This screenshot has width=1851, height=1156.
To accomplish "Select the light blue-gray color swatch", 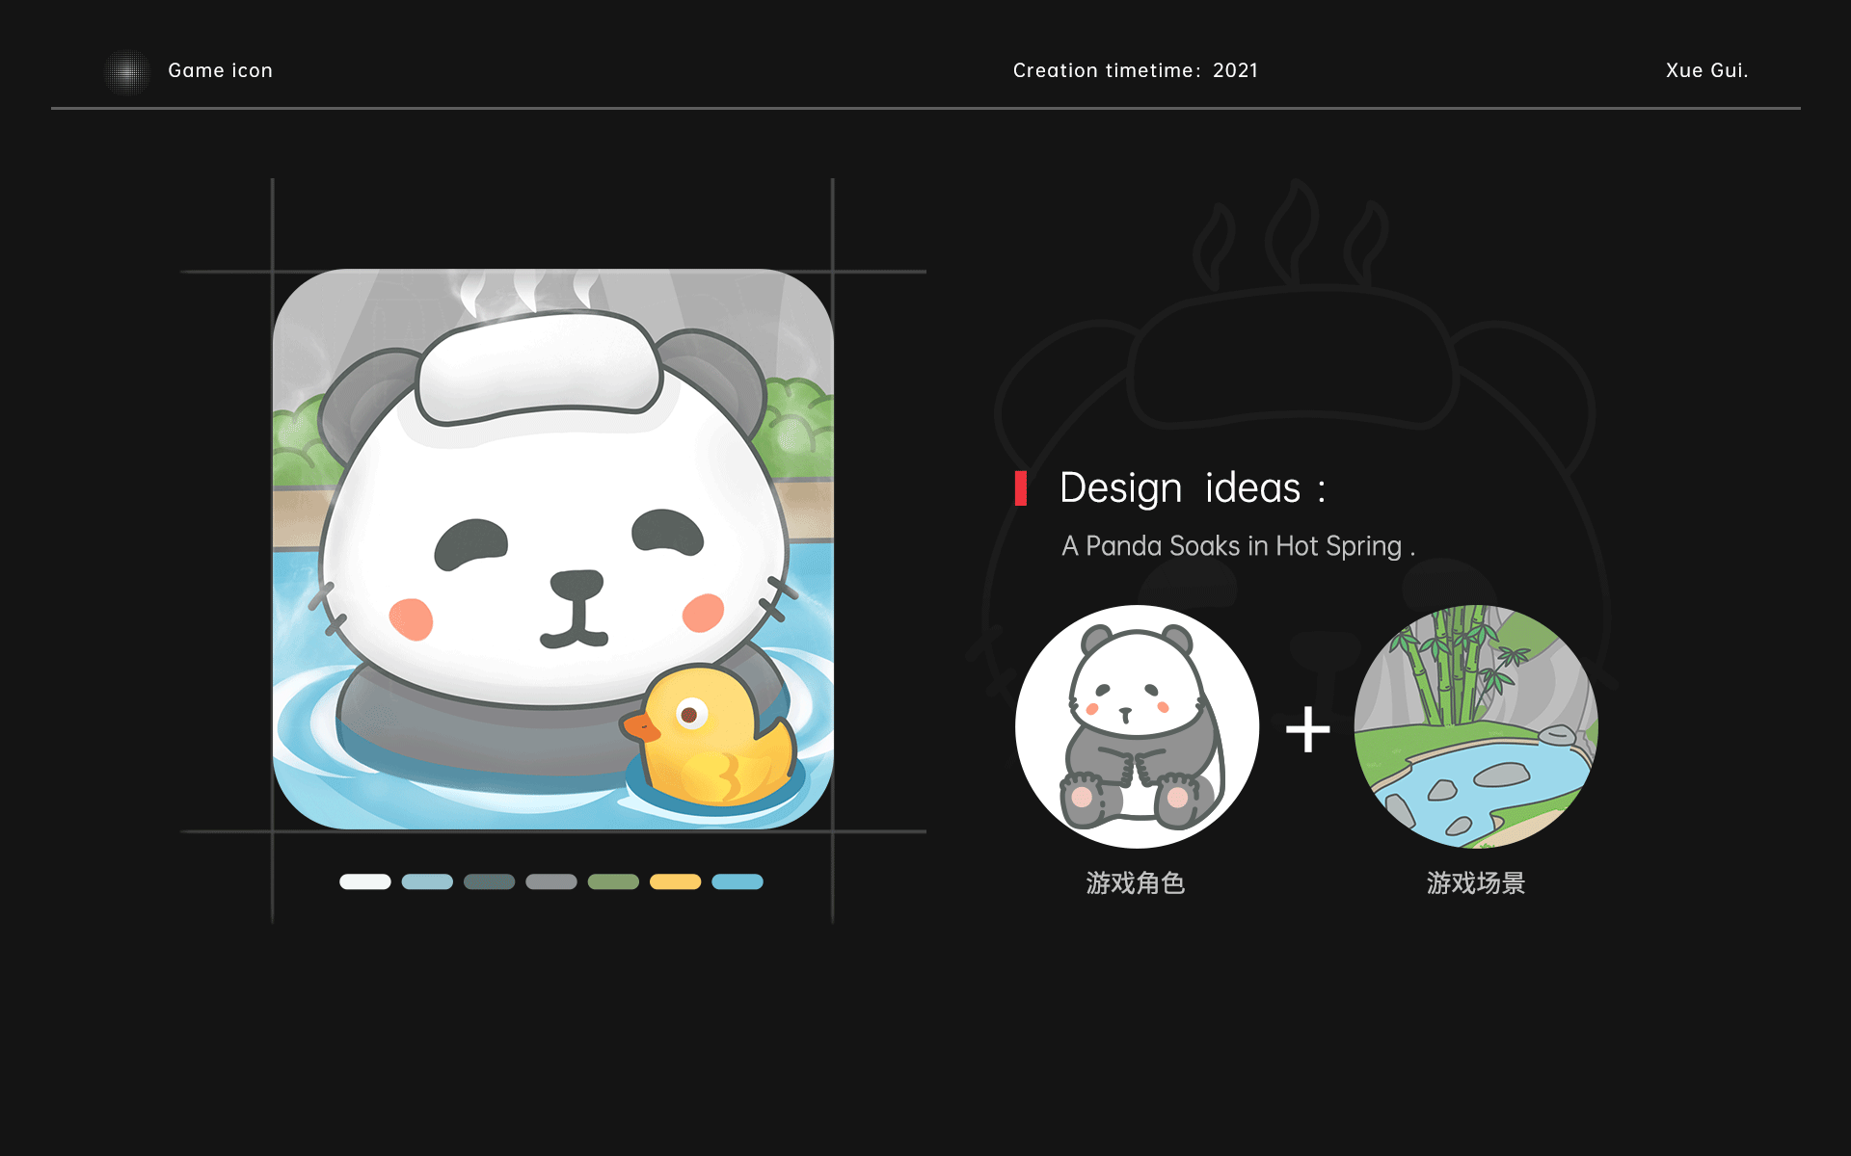I will [x=427, y=881].
